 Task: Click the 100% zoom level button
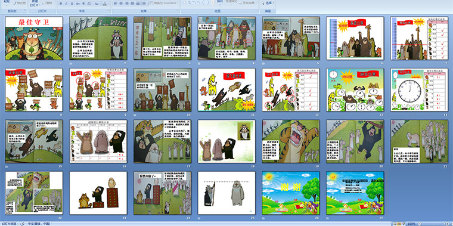(411, 224)
